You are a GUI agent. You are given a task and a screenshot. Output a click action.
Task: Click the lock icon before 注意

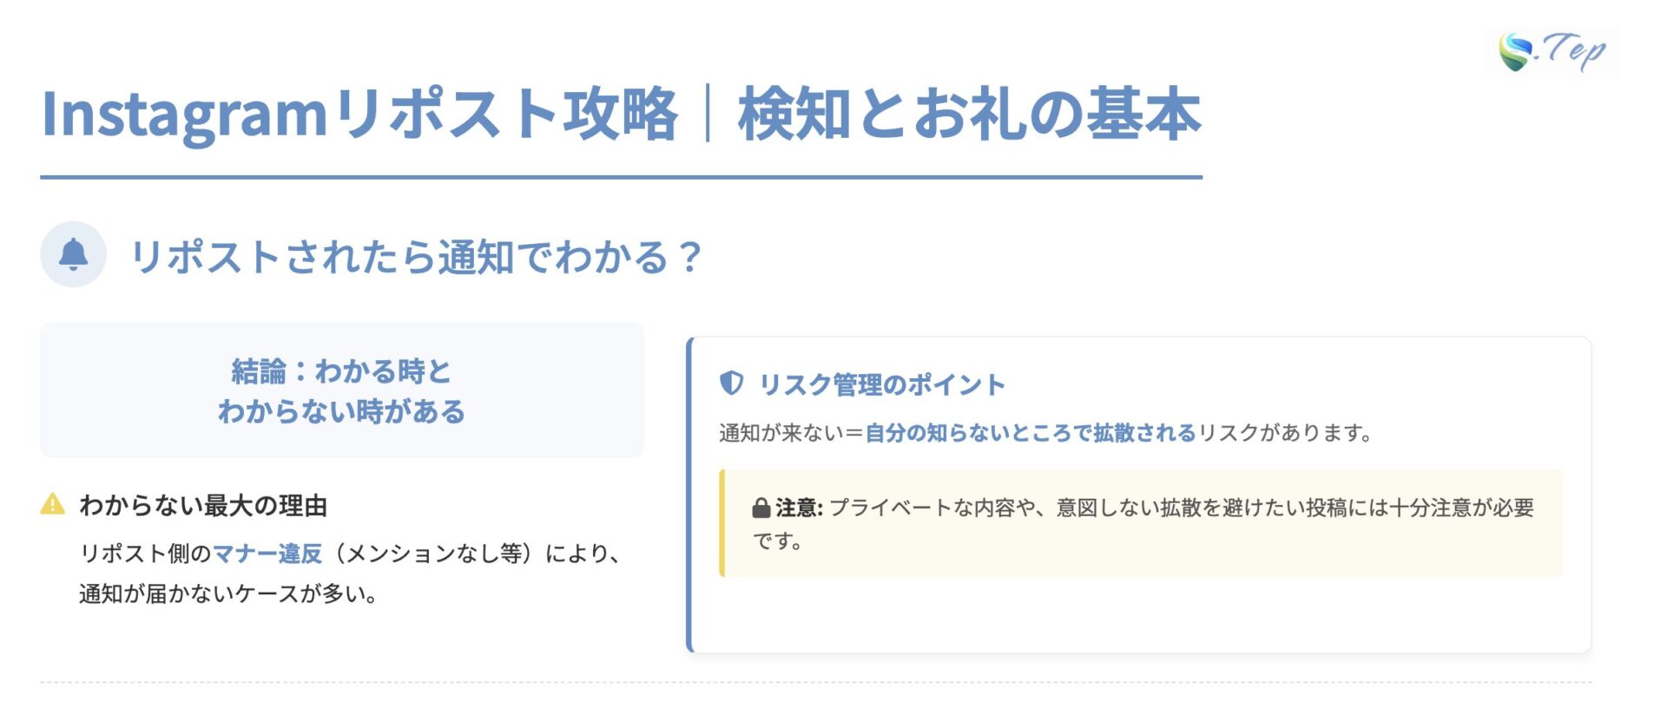(761, 508)
